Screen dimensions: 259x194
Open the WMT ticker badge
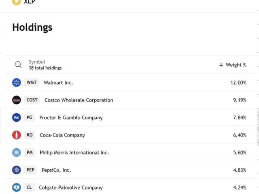(x=32, y=82)
